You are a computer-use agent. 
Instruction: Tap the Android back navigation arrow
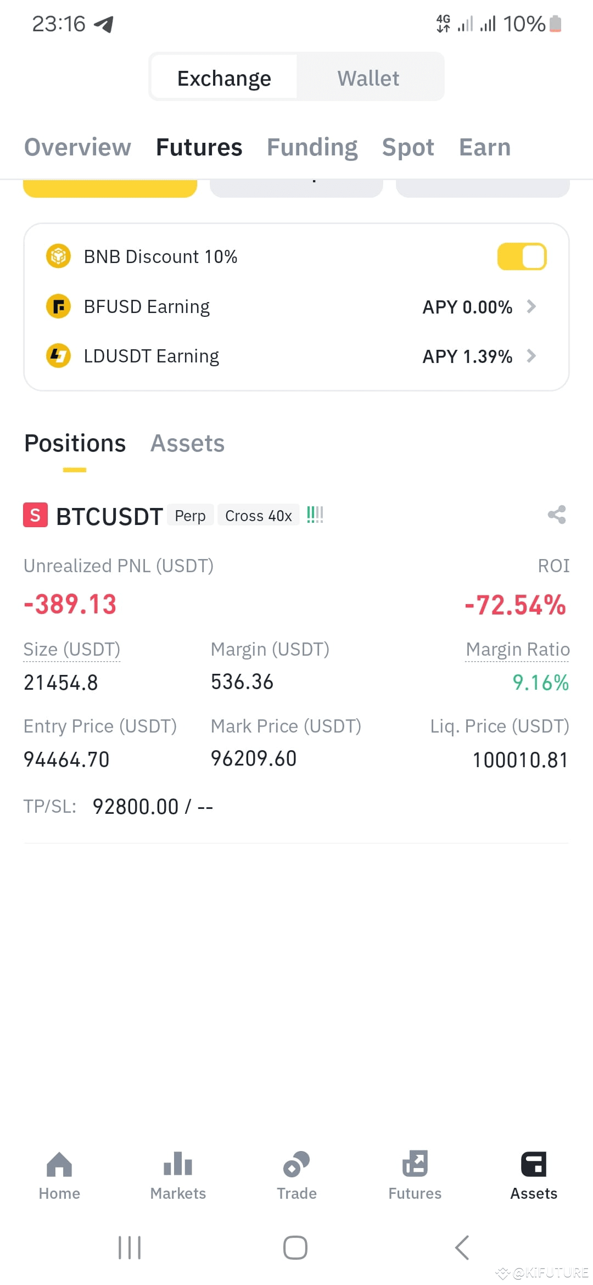tap(462, 1248)
